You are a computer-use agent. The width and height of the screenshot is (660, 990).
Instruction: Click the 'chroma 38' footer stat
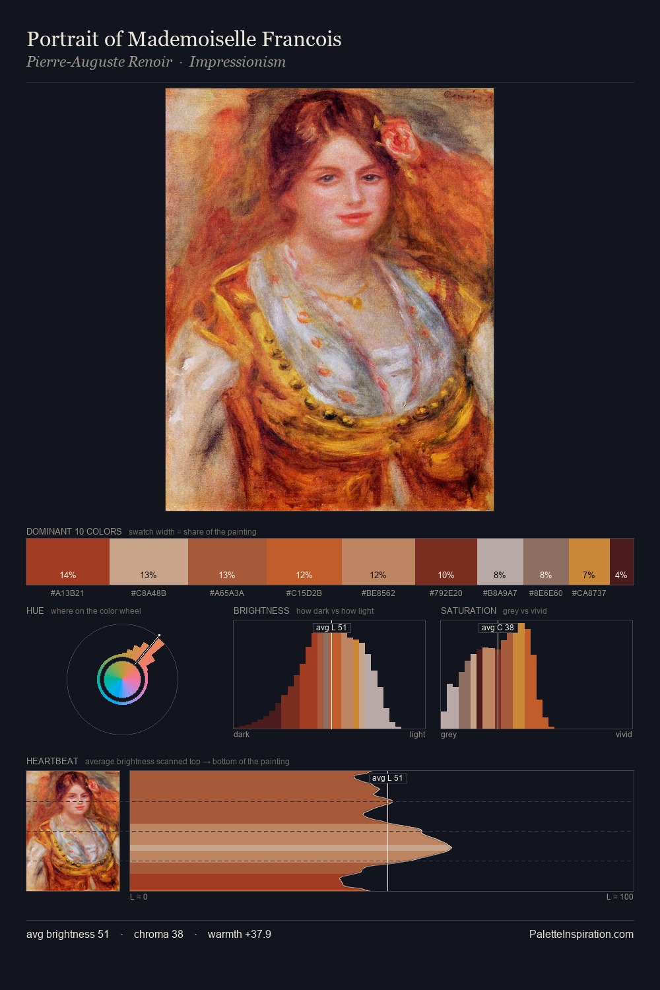click(158, 935)
